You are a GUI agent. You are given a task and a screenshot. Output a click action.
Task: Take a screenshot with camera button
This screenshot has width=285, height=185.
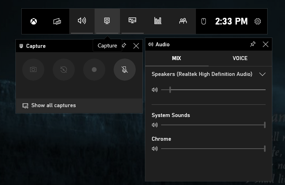coord(33,70)
